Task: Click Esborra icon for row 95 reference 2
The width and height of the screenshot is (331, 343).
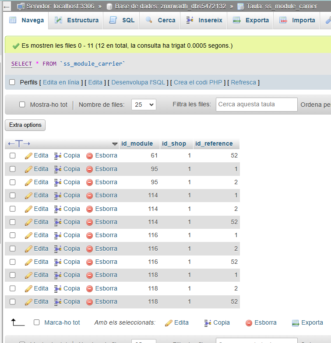Action: [x=89, y=182]
